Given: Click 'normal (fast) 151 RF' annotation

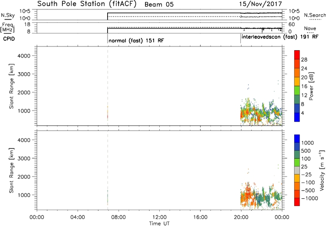Looking at the screenshot, I should click(136, 40).
